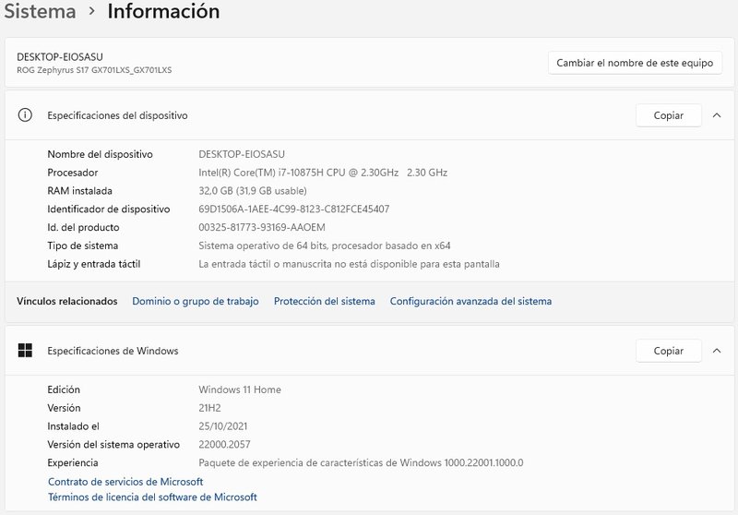Select the Instalado el label
The width and height of the screenshot is (738, 515).
click(x=74, y=426)
